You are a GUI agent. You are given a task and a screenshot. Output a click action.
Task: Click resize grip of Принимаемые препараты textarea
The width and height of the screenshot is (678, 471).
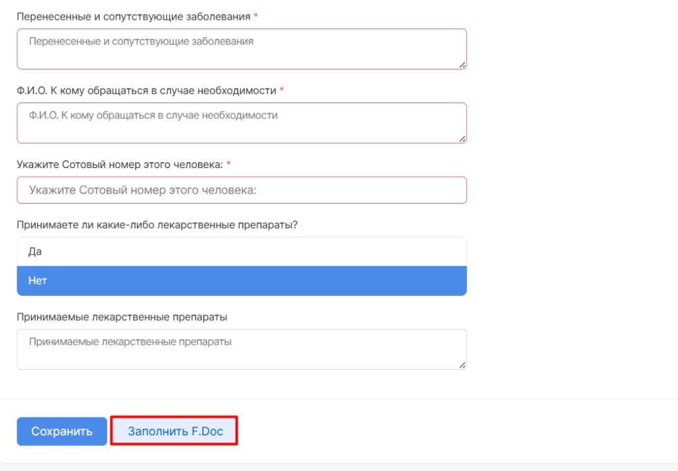click(x=461, y=365)
